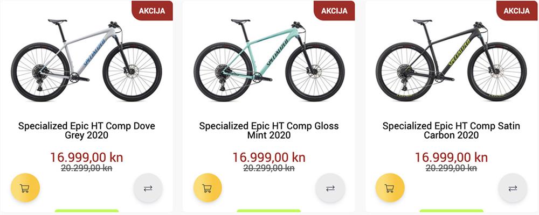The image size is (539, 215).
Task: Open the Dove Grey bike photo
Action: [x=86, y=60]
